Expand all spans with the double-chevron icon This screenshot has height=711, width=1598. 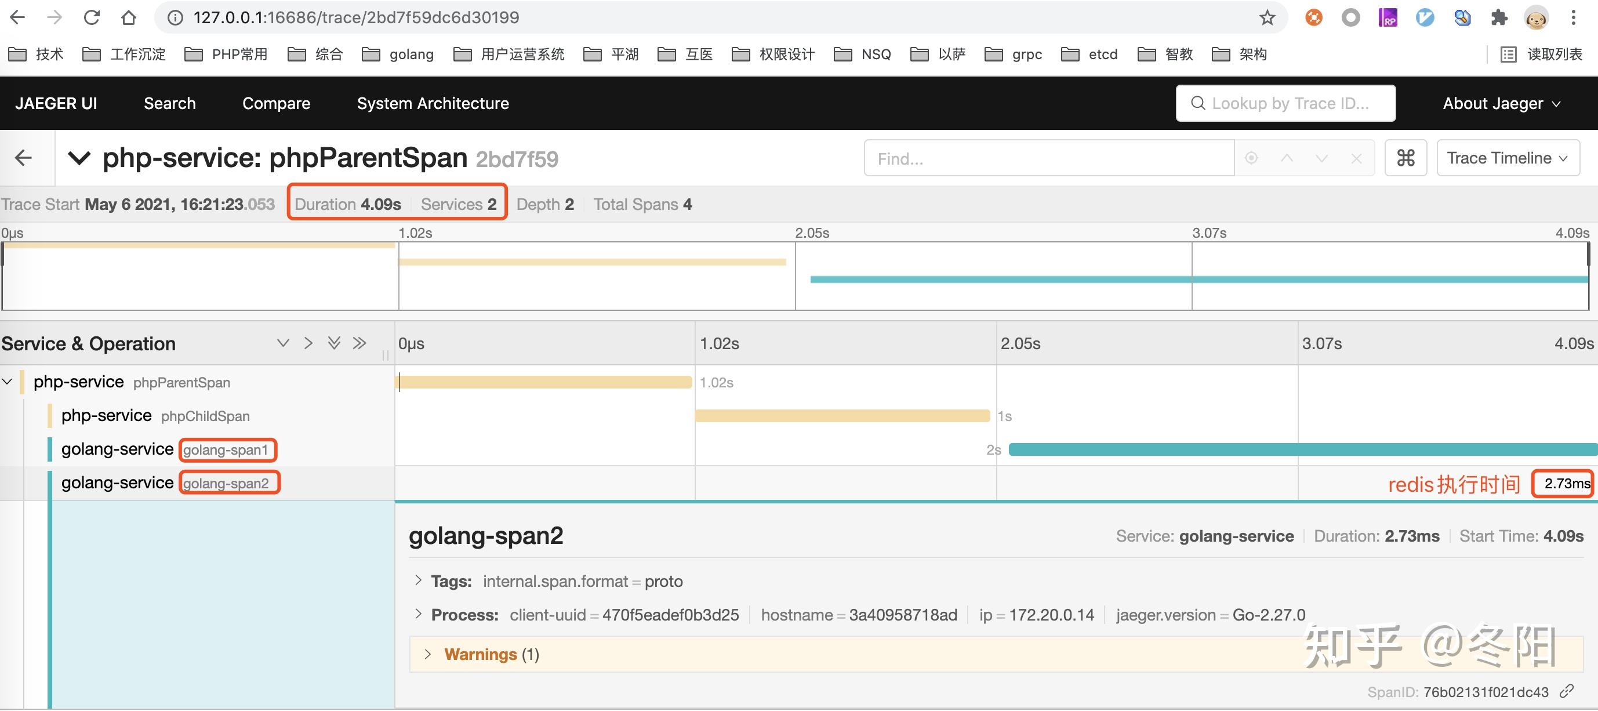pyautogui.click(x=335, y=343)
